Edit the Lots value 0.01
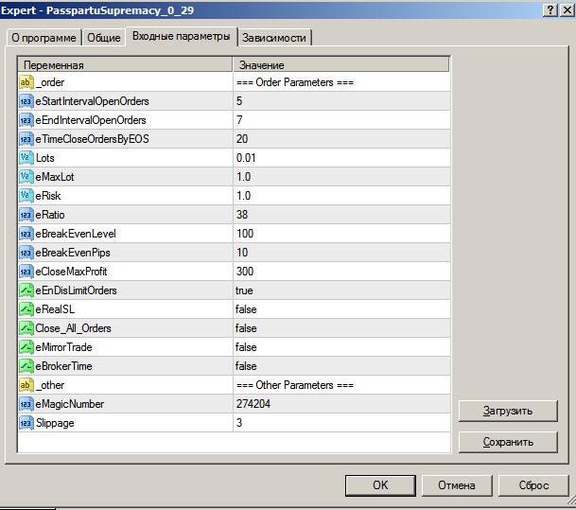 click(341, 158)
